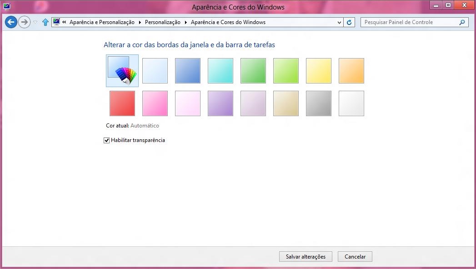Screen dimensions: 476x269
Task: Refresh the address bar location
Action: [x=349, y=22]
